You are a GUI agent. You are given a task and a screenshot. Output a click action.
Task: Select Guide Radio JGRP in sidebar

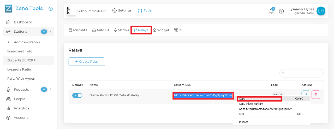point(21,60)
